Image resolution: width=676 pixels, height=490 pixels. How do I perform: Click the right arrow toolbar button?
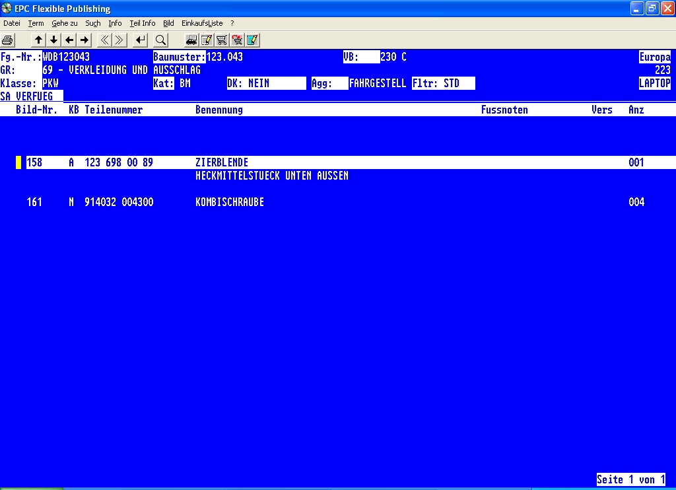click(x=84, y=40)
